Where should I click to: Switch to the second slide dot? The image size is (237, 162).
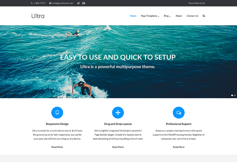coord(235,95)
